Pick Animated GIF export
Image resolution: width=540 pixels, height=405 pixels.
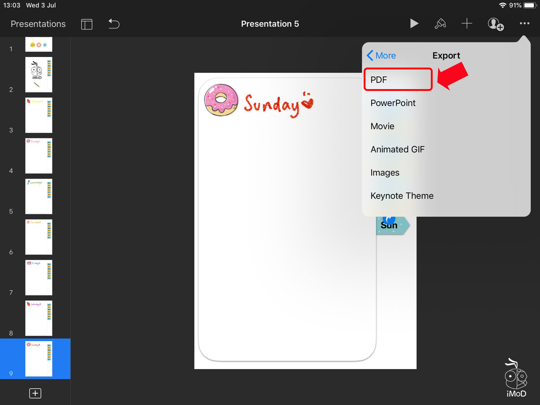[x=397, y=149]
